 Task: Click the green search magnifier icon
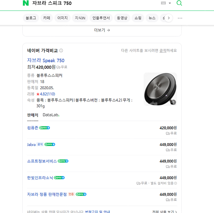click(x=179, y=3)
